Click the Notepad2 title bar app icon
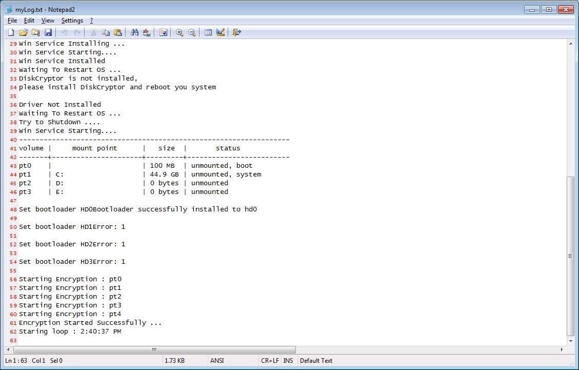 [9, 10]
